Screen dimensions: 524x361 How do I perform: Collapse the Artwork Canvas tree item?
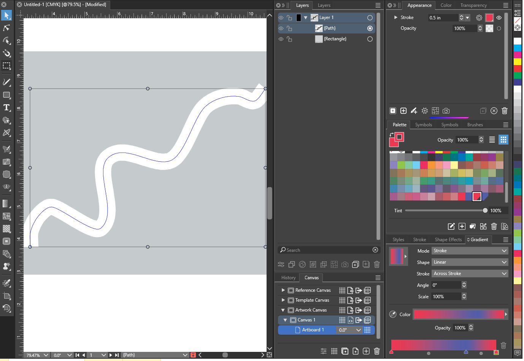pos(283,310)
